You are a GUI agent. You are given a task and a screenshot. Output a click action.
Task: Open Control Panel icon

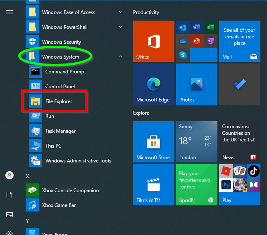36,86
